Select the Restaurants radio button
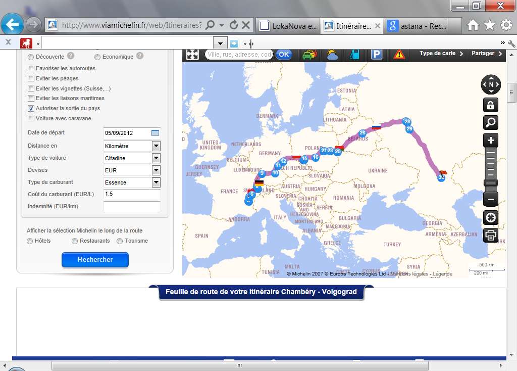The image size is (517, 371). [75, 241]
